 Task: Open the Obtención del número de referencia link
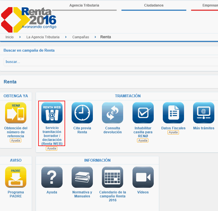pos(16,132)
